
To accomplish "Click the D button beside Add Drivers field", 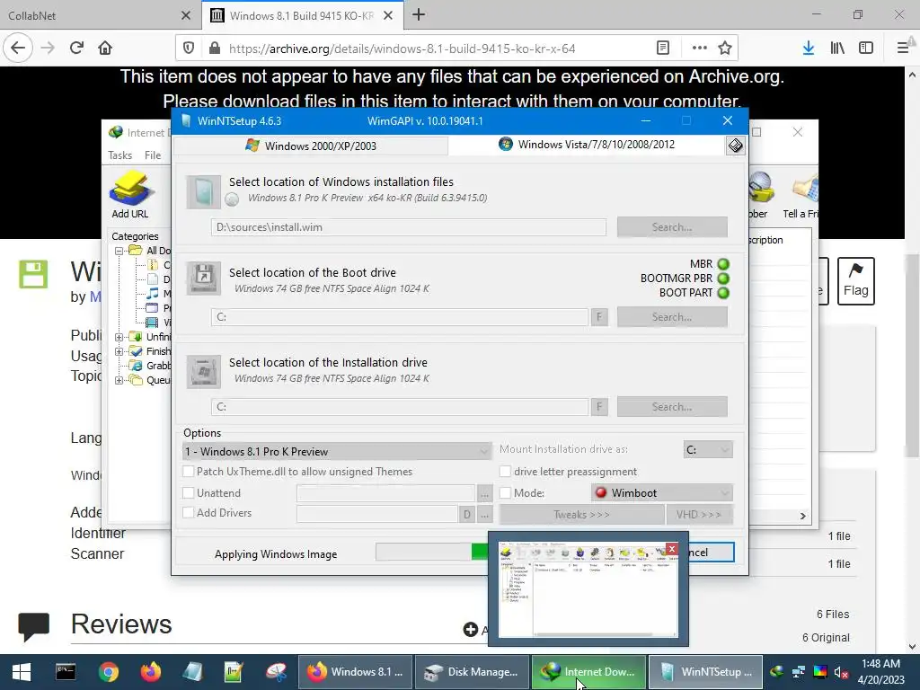I will tap(466, 515).
